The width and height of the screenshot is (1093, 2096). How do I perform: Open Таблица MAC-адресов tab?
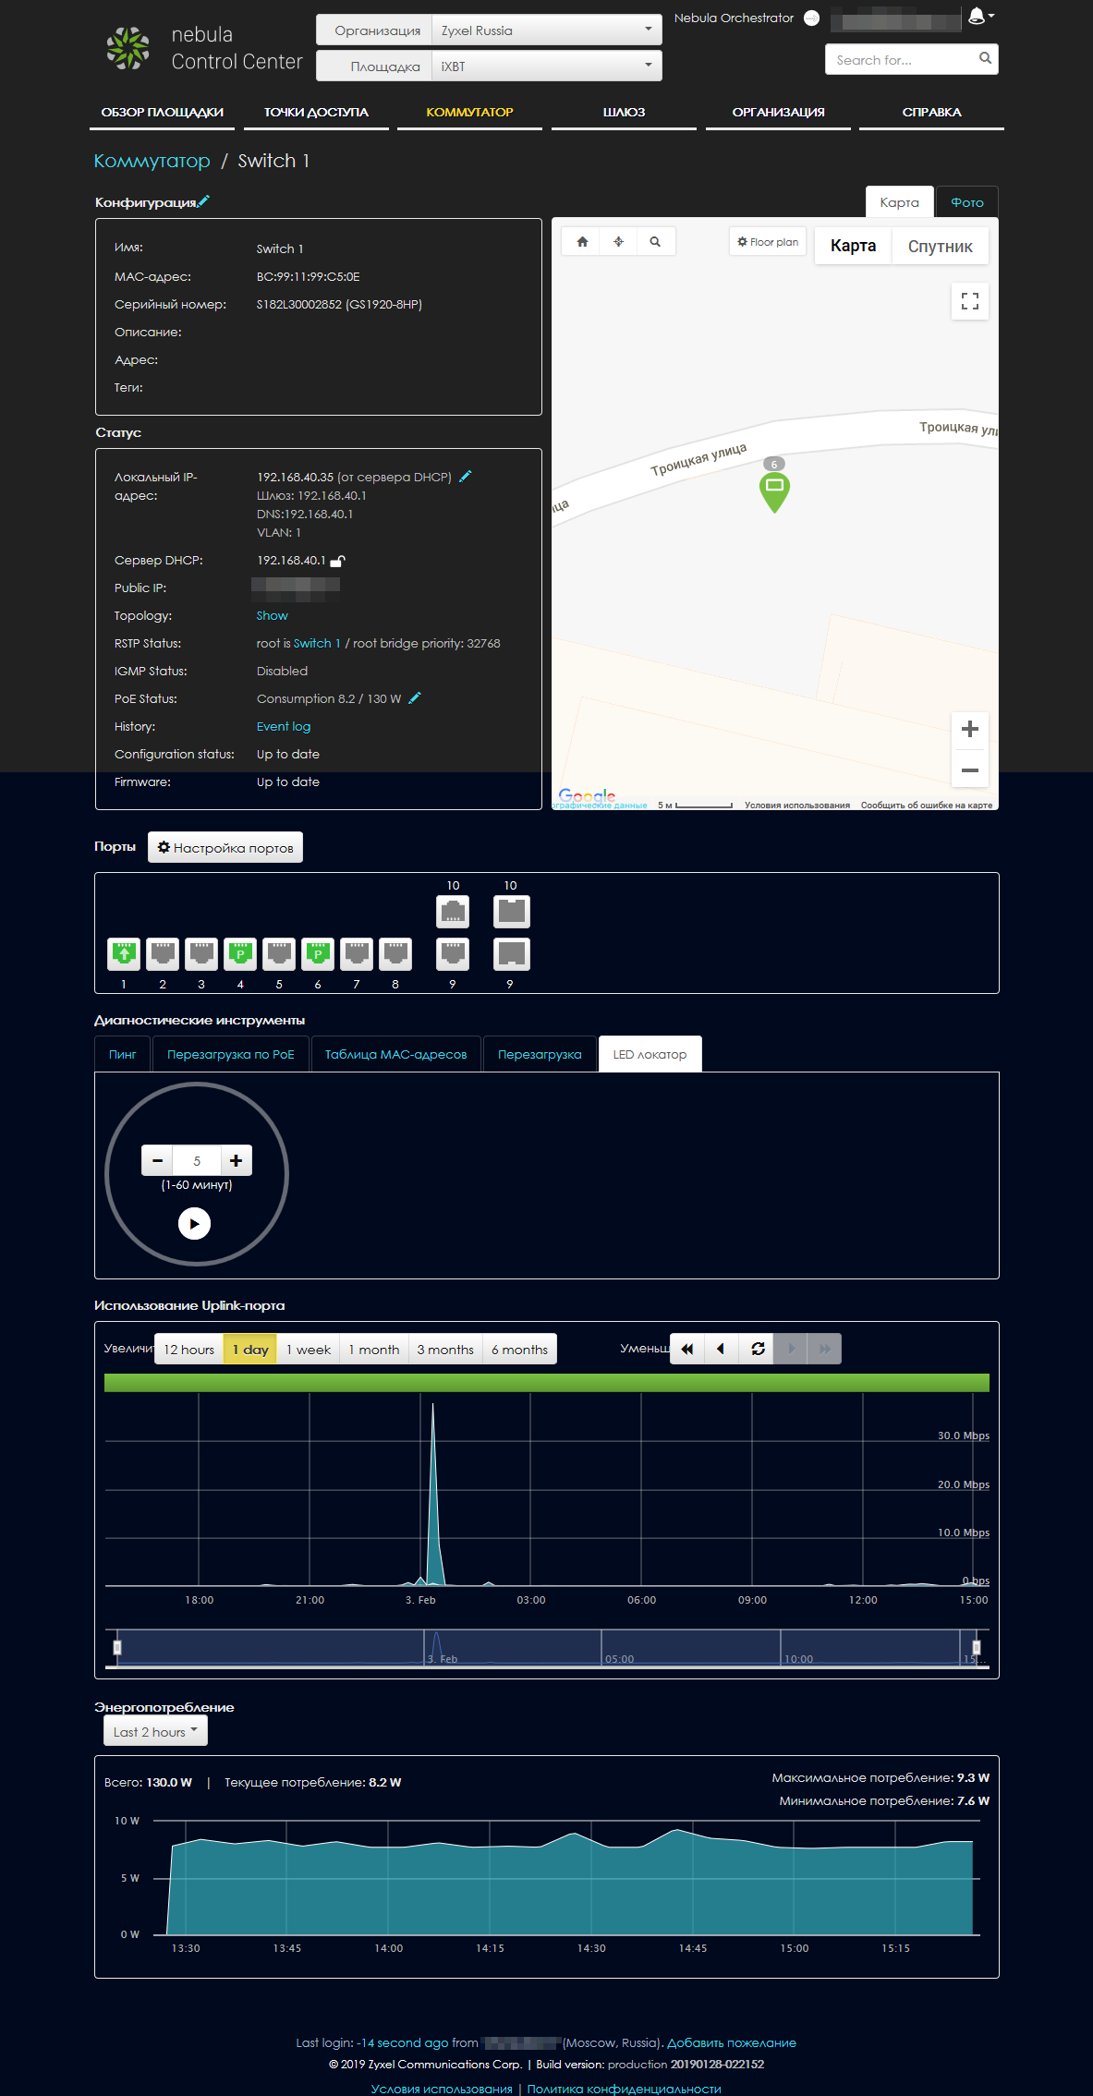point(395,1054)
